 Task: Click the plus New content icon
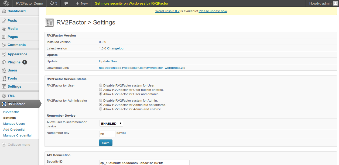(x=77, y=3)
